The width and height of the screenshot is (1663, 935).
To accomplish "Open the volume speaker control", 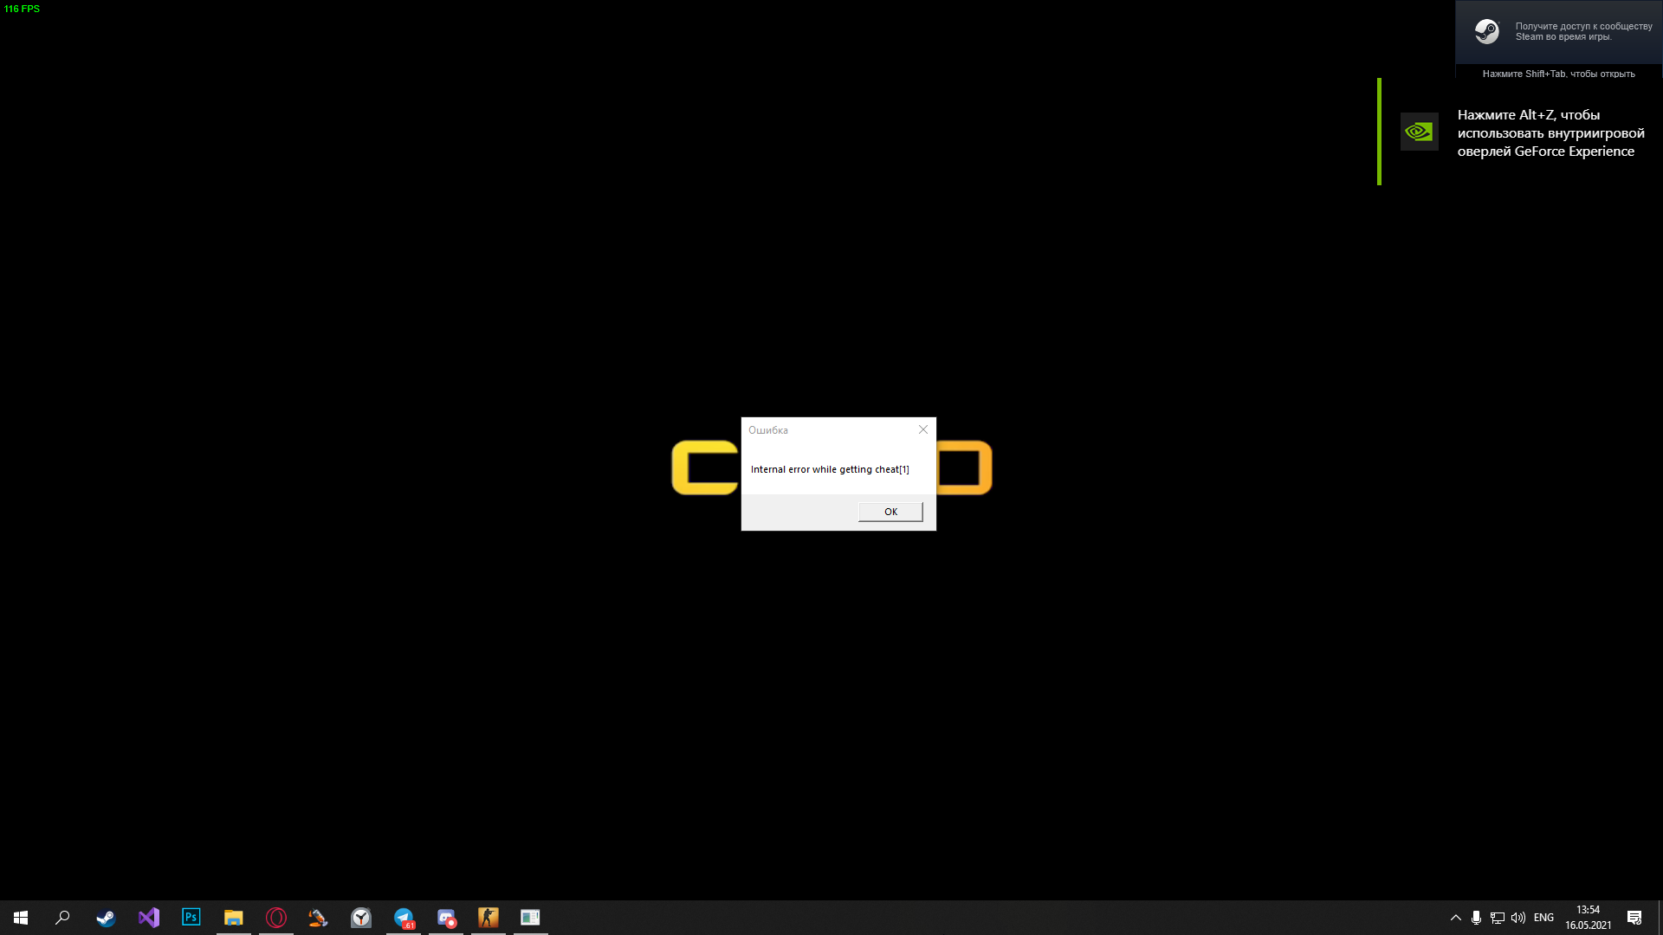I will (1518, 918).
